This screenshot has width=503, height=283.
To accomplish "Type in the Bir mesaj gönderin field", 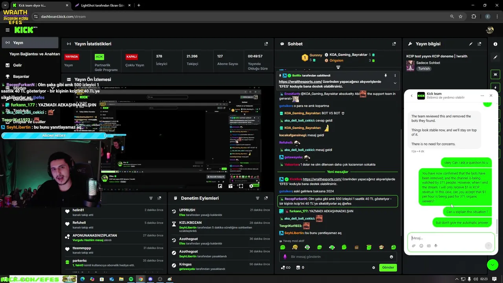I will 338,257.
